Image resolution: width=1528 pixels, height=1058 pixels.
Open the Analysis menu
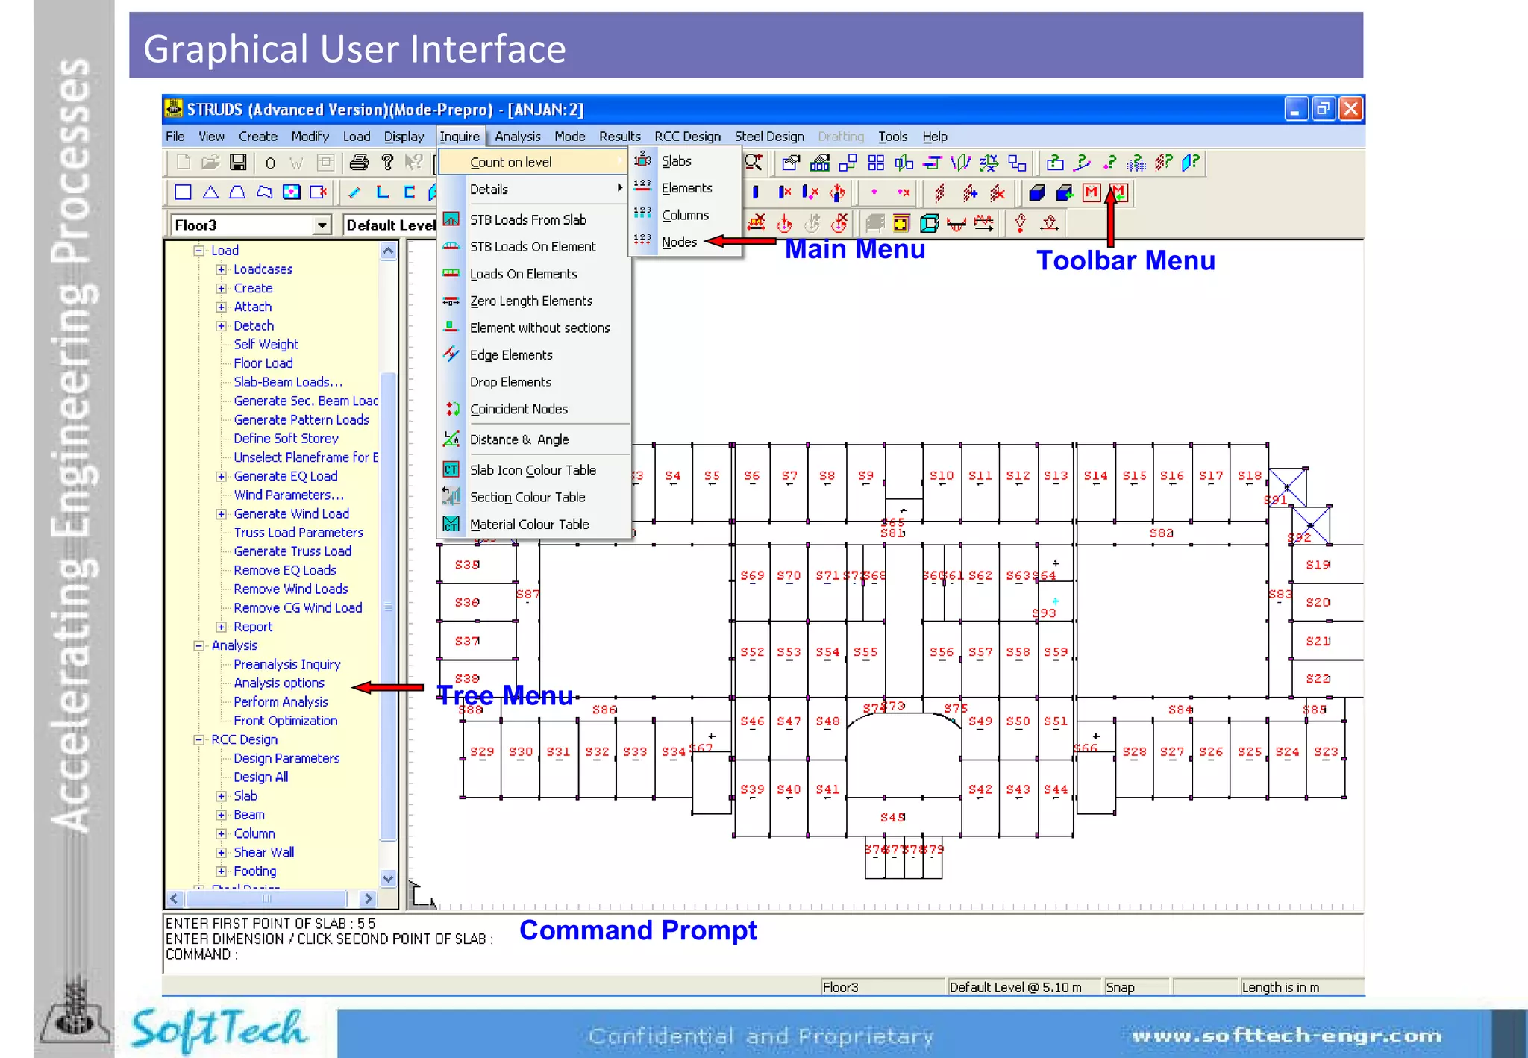(x=518, y=136)
